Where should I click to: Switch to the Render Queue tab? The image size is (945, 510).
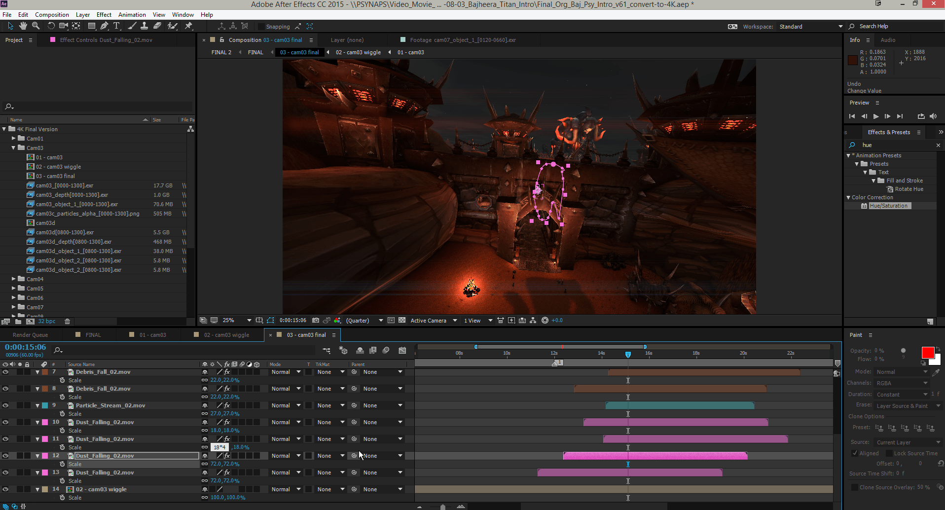click(30, 335)
